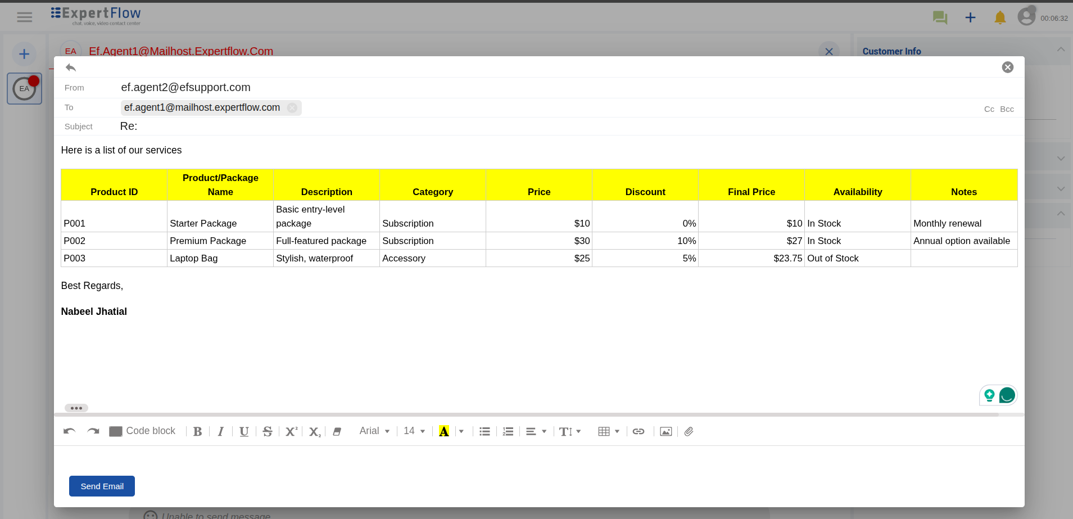The image size is (1073, 519).
Task: Toggle italic formatting
Action: [221, 431]
